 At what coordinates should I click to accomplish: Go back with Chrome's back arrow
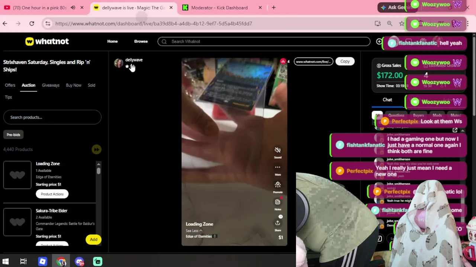[x=5, y=24]
